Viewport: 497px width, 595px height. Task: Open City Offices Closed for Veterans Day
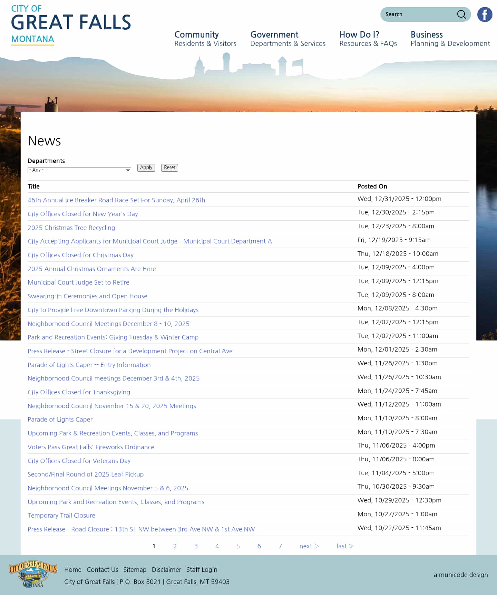(79, 461)
